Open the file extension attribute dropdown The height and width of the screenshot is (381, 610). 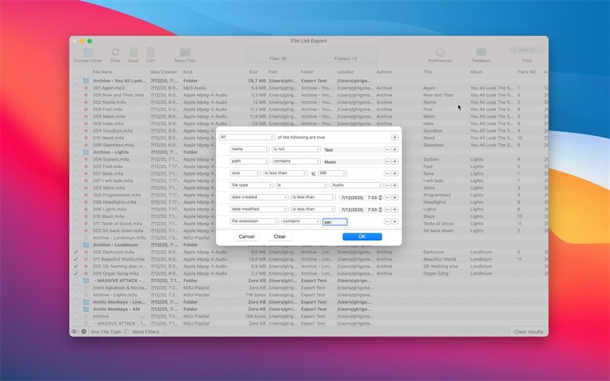[254, 221]
